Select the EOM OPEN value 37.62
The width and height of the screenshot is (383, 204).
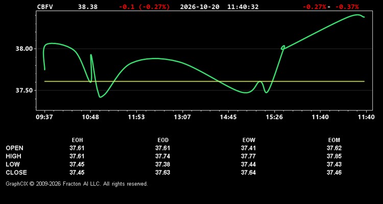point(334,148)
